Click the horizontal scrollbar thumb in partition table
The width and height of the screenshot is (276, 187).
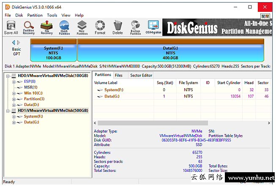coord(153,123)
